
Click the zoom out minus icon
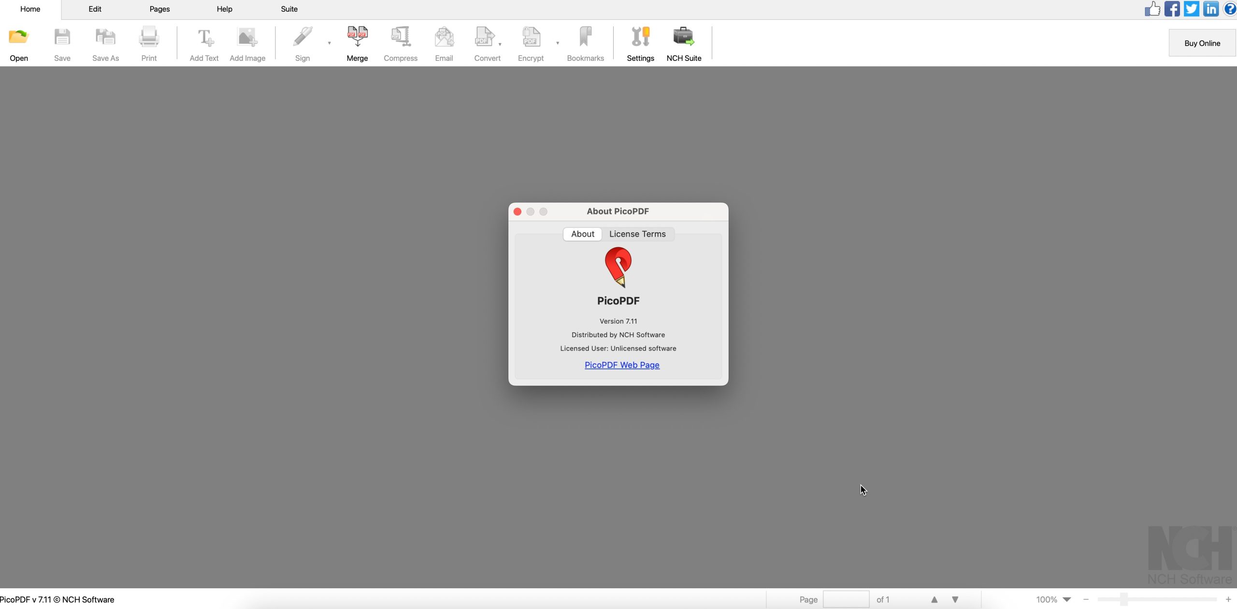pos(1086,599)
